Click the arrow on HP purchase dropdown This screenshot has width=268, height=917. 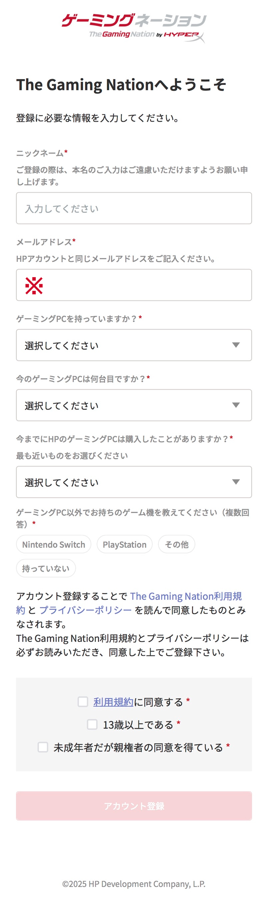(236, 482)
